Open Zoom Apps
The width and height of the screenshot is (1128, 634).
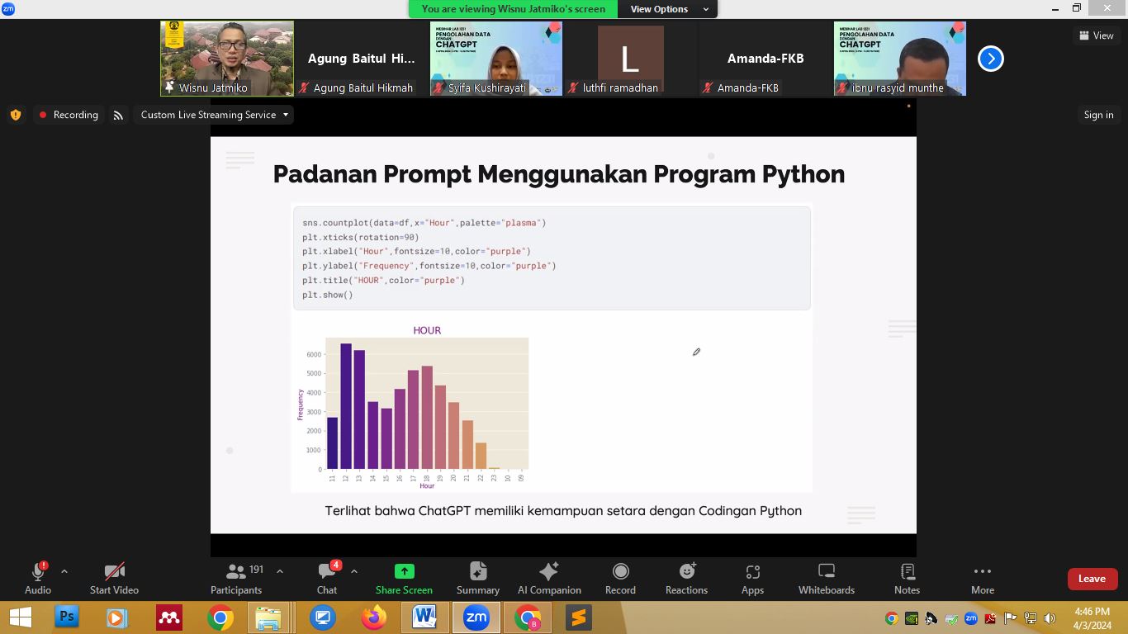pyautogui.click(x=752, y=578)
